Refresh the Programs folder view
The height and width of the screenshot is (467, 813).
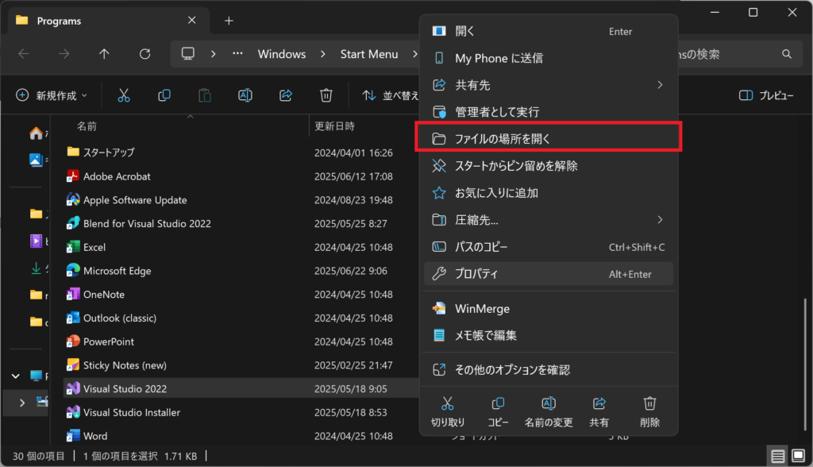point(144,54)
